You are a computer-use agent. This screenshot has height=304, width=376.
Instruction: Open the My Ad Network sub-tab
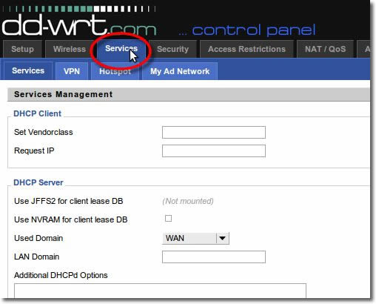pyautogui.click(x=180, y=71)
